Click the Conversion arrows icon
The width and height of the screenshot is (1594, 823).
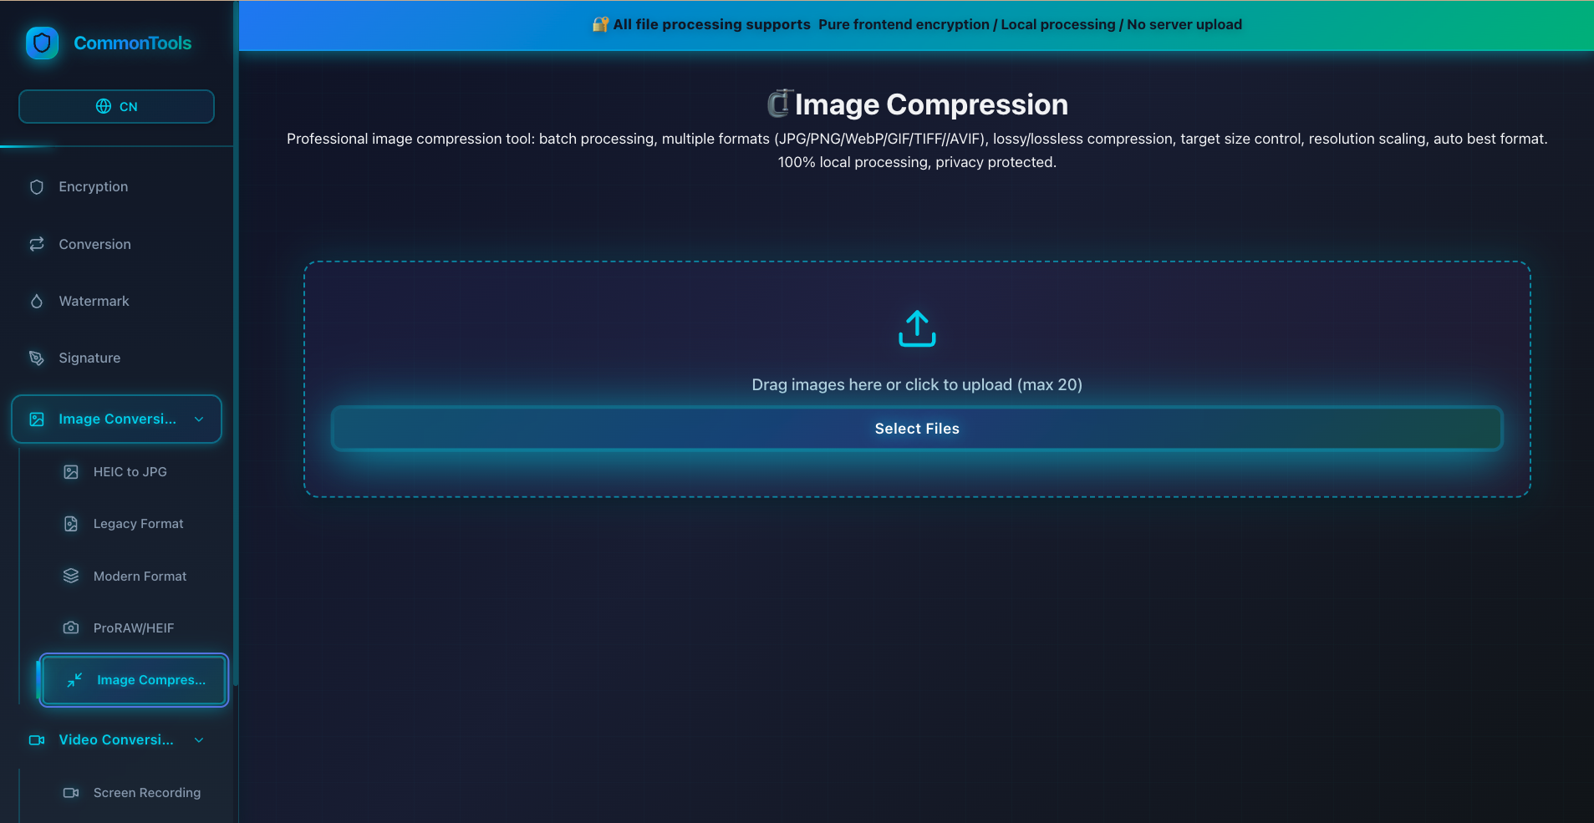coord(36,243)
